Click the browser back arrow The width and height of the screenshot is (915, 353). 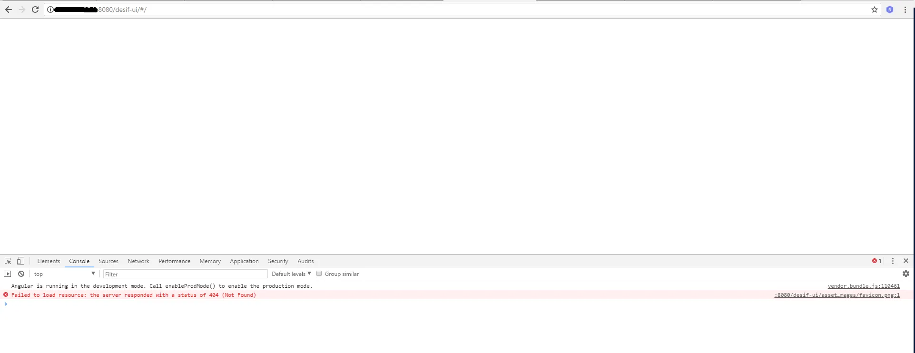[9, 10]
